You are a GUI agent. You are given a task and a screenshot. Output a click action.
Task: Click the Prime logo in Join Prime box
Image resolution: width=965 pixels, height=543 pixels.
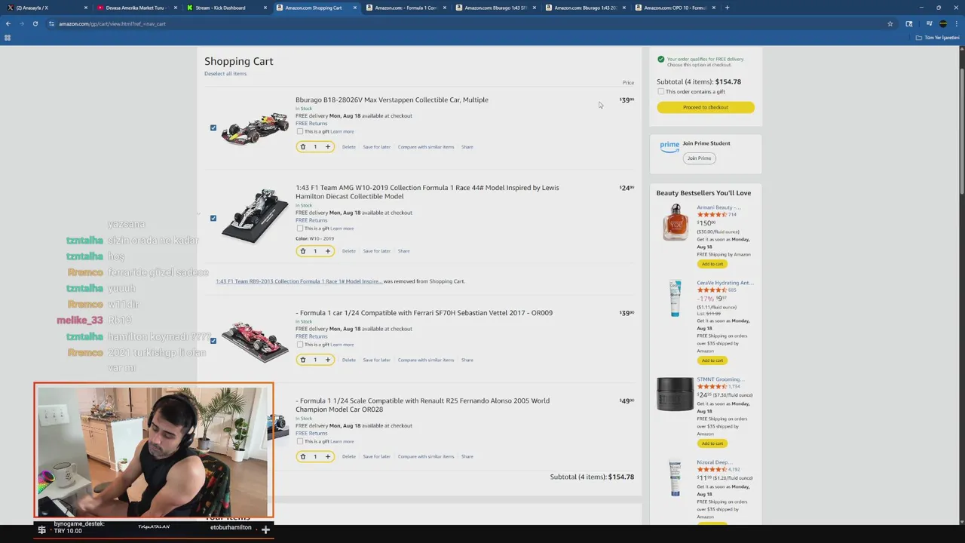669,146
